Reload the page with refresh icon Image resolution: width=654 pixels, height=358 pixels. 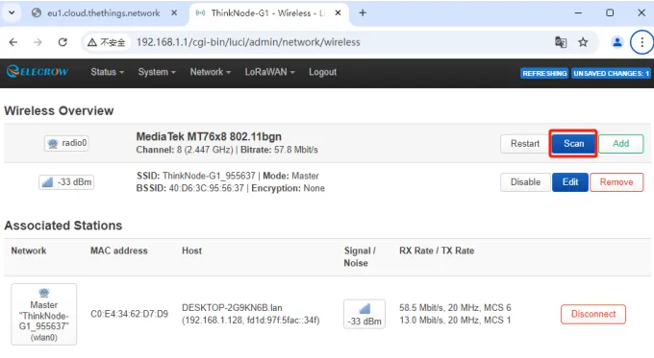tap(63, 42)
